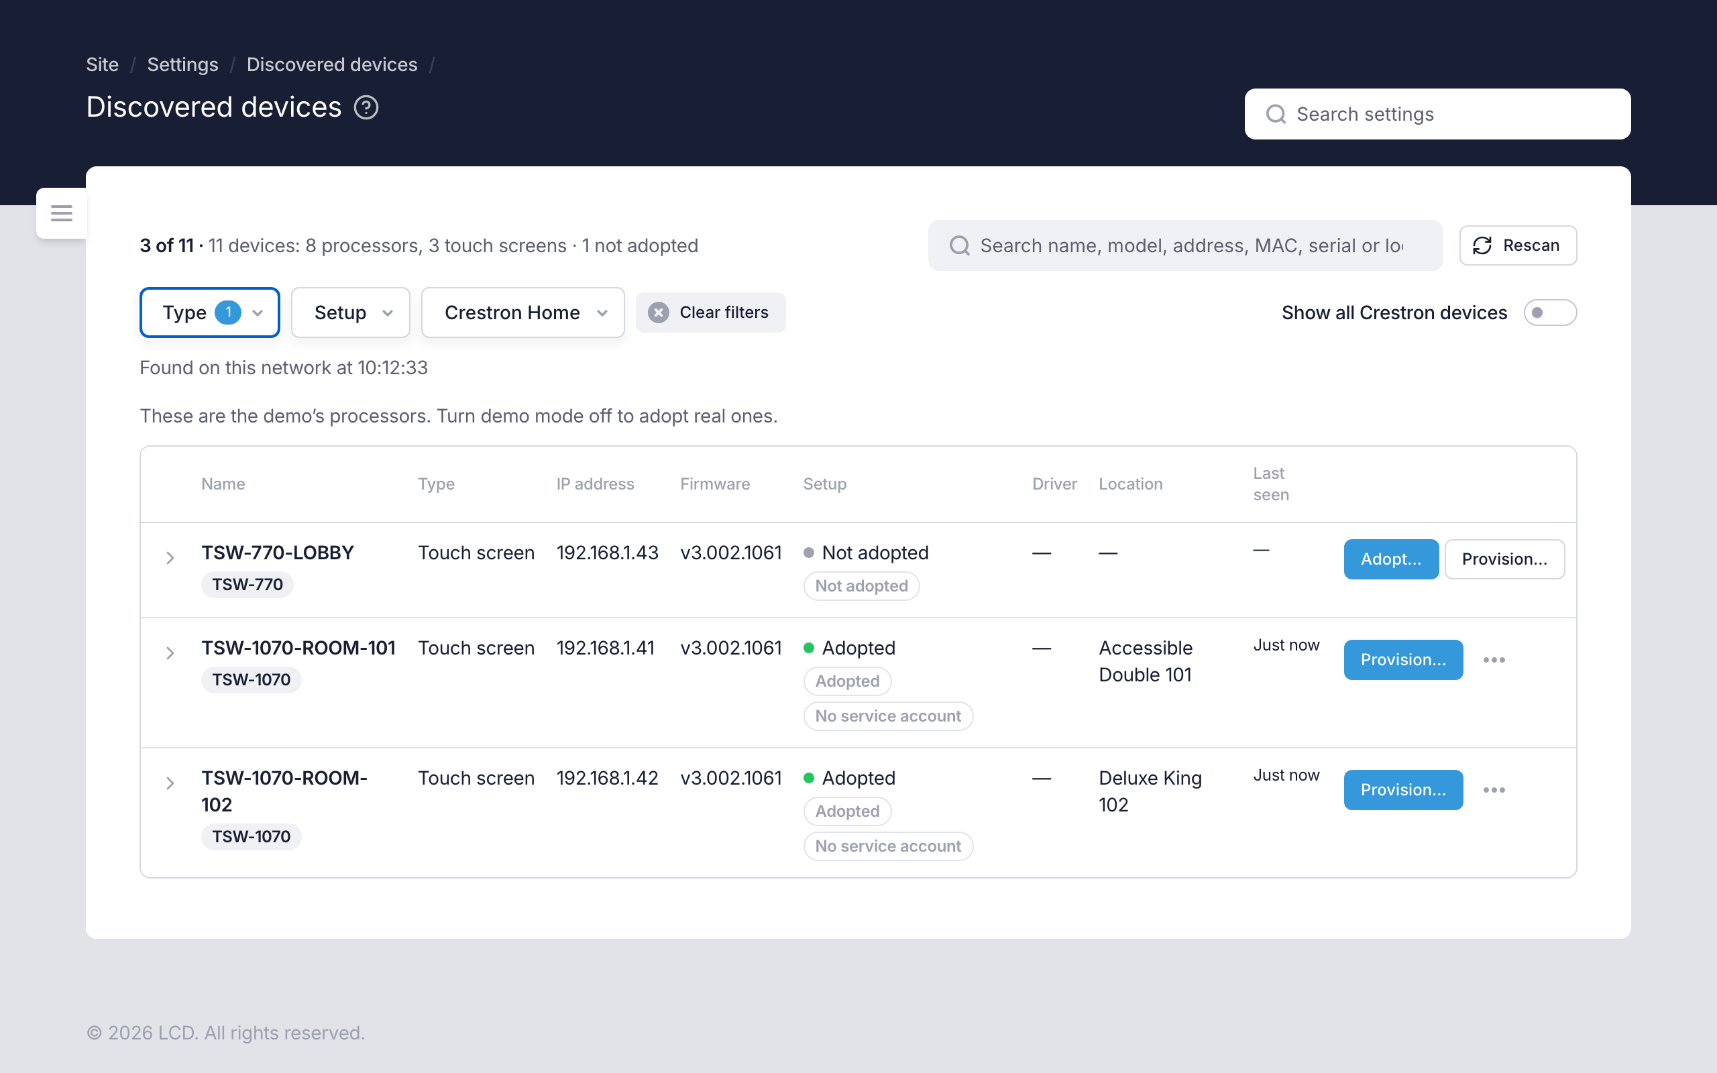Click Clear filters button

pyautogui.click(x=710, y=313)
